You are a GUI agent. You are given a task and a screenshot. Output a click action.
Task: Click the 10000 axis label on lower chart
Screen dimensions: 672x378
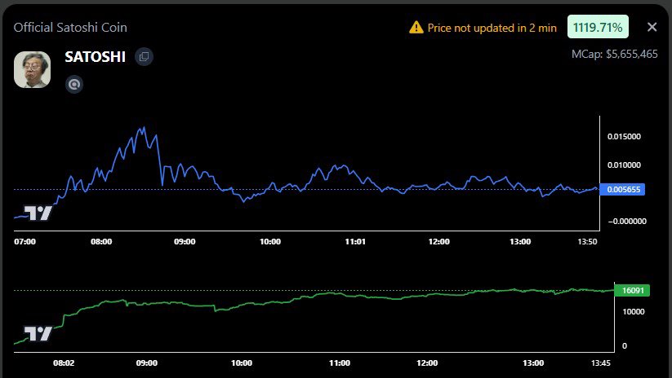coord(634,312)
